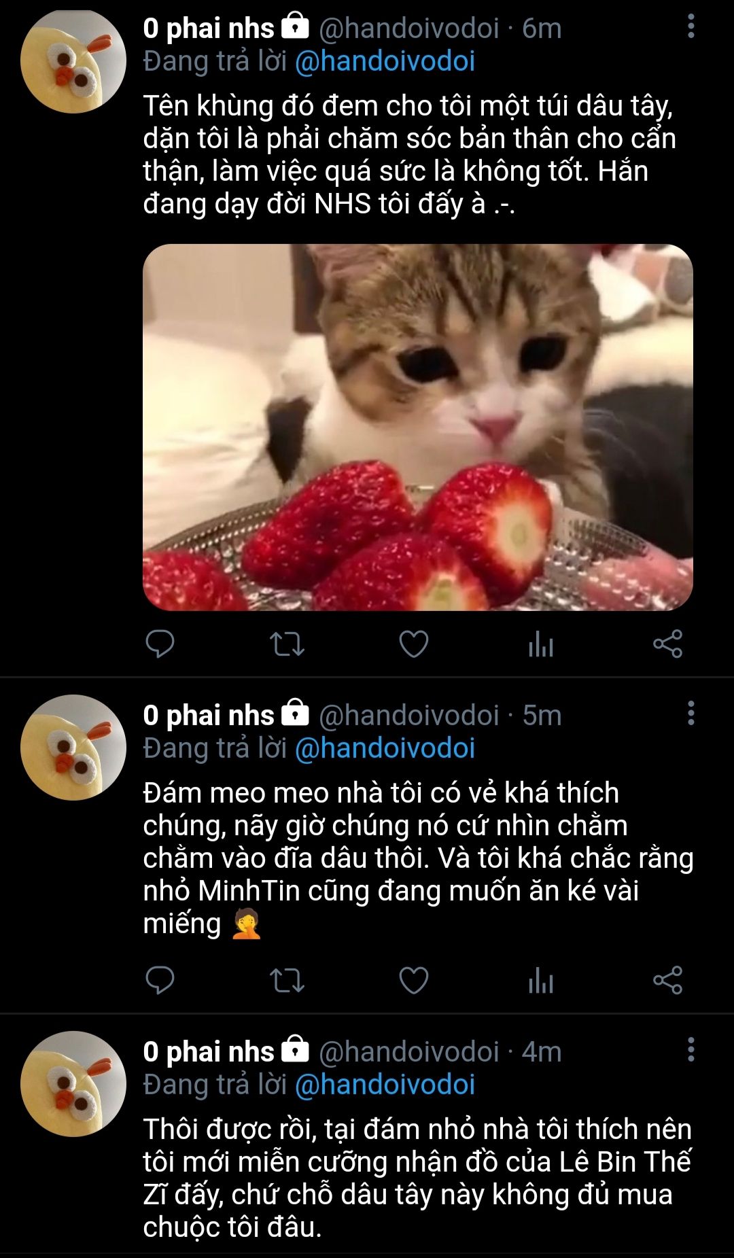Open profile avatar of the 4m tweet
This screenshot has width=734, height=1258.
click(73, 1083)
